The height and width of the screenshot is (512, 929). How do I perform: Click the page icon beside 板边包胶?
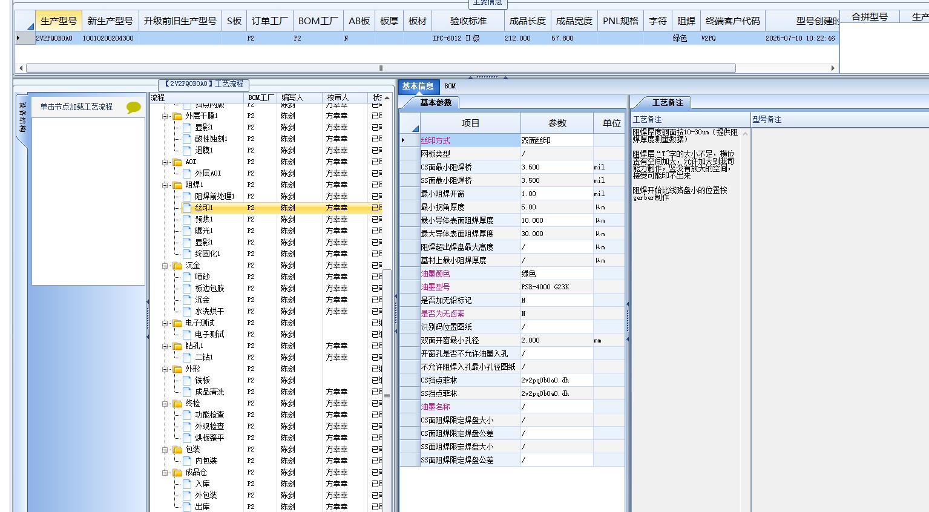pyautogui.click(x=187, y=288)
